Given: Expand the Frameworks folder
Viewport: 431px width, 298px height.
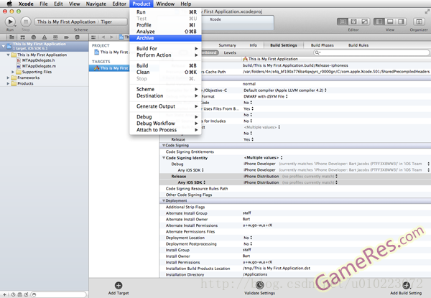Looking at the screenshot, I should (8, 78).
